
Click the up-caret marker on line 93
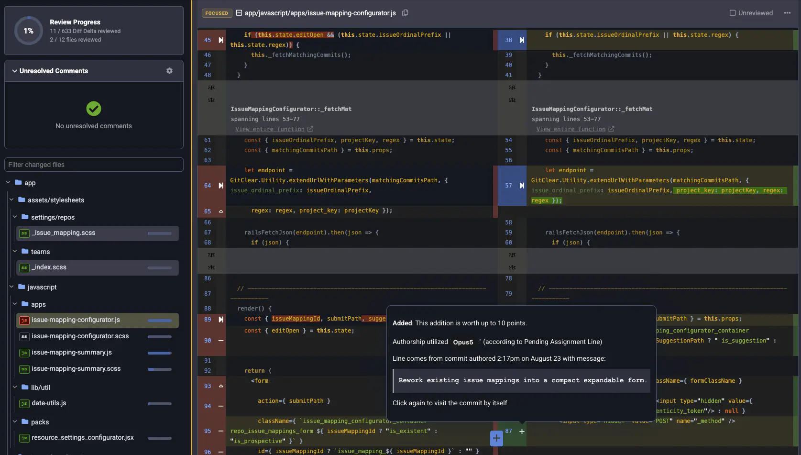tap(221, 386)
